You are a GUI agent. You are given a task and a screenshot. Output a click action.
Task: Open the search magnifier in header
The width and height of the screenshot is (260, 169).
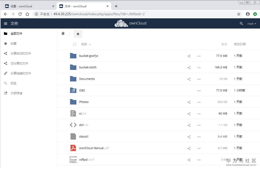coord(241,24)
